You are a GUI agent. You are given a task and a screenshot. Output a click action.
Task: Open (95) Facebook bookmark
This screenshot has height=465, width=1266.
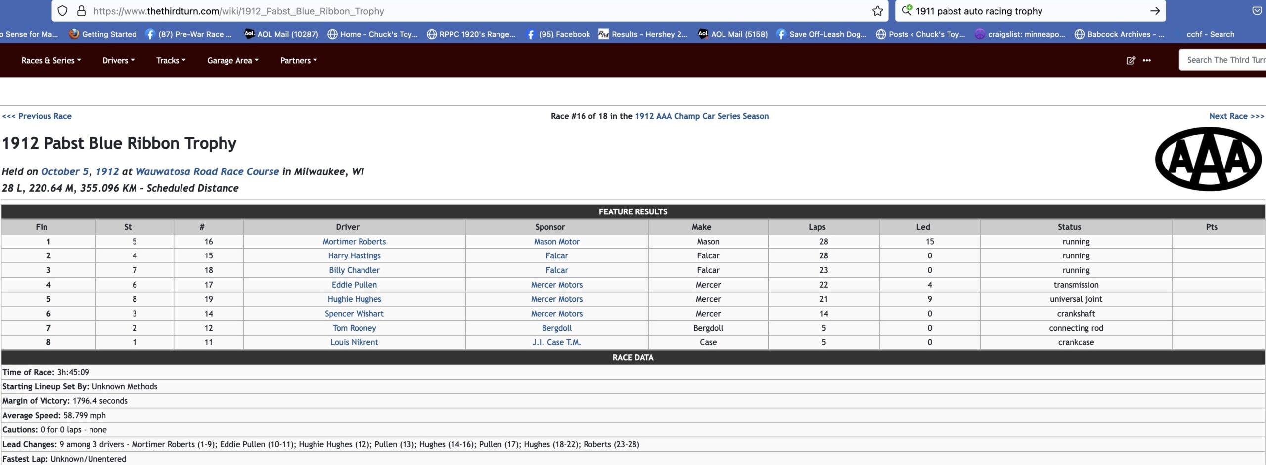pyautogui.click(x=558, y=34)
